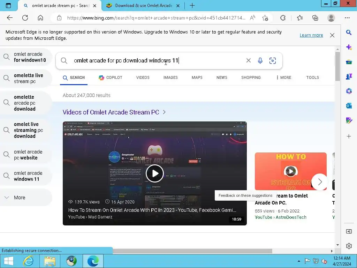Image resolution: width=357 pixels, height=268 pixels.
Task: Click in the Bing search text field
Action: click(x=157, y=61)
